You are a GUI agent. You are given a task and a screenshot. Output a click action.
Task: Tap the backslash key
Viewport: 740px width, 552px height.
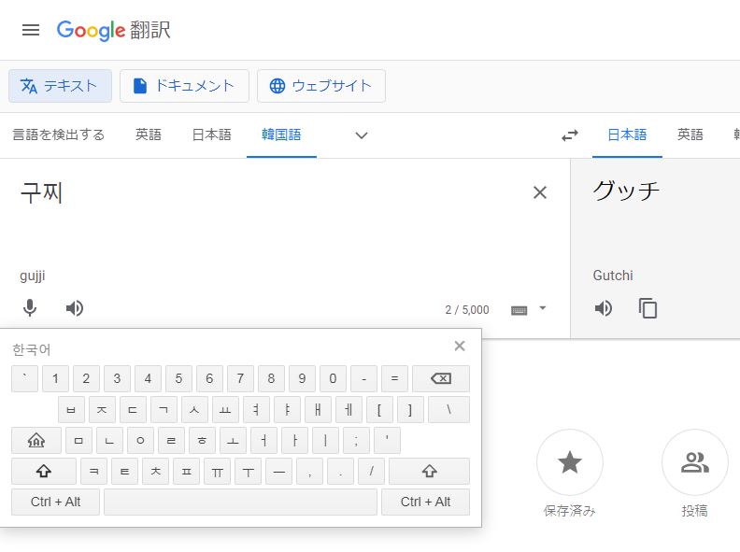(x=448, y=409)
